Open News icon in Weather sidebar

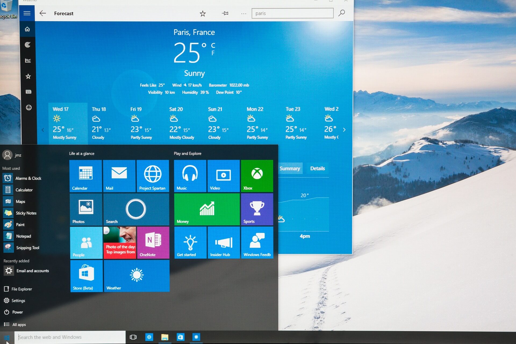coord(28,92)
